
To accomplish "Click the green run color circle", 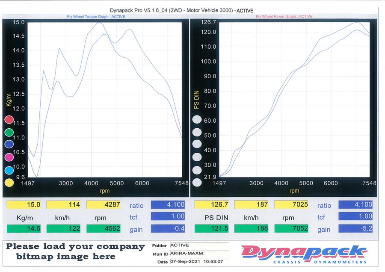I will coord(9,132).
